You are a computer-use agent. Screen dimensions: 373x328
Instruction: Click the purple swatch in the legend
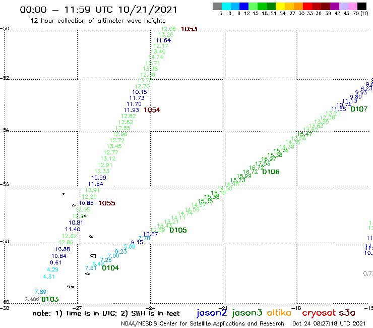pos(335,6)
